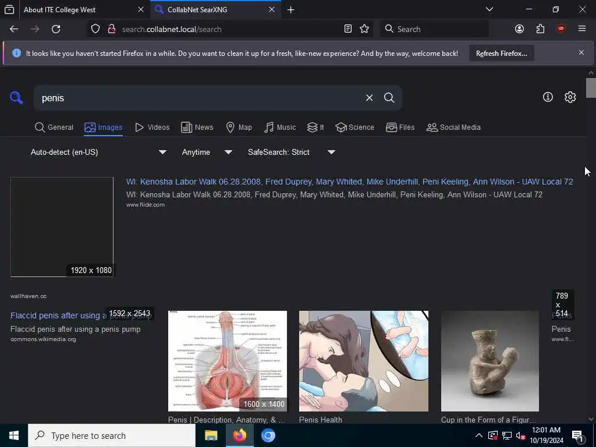
Task: Click the uBlock Origin extension icon
Action: pyautogui.click(x=561, y=29)
